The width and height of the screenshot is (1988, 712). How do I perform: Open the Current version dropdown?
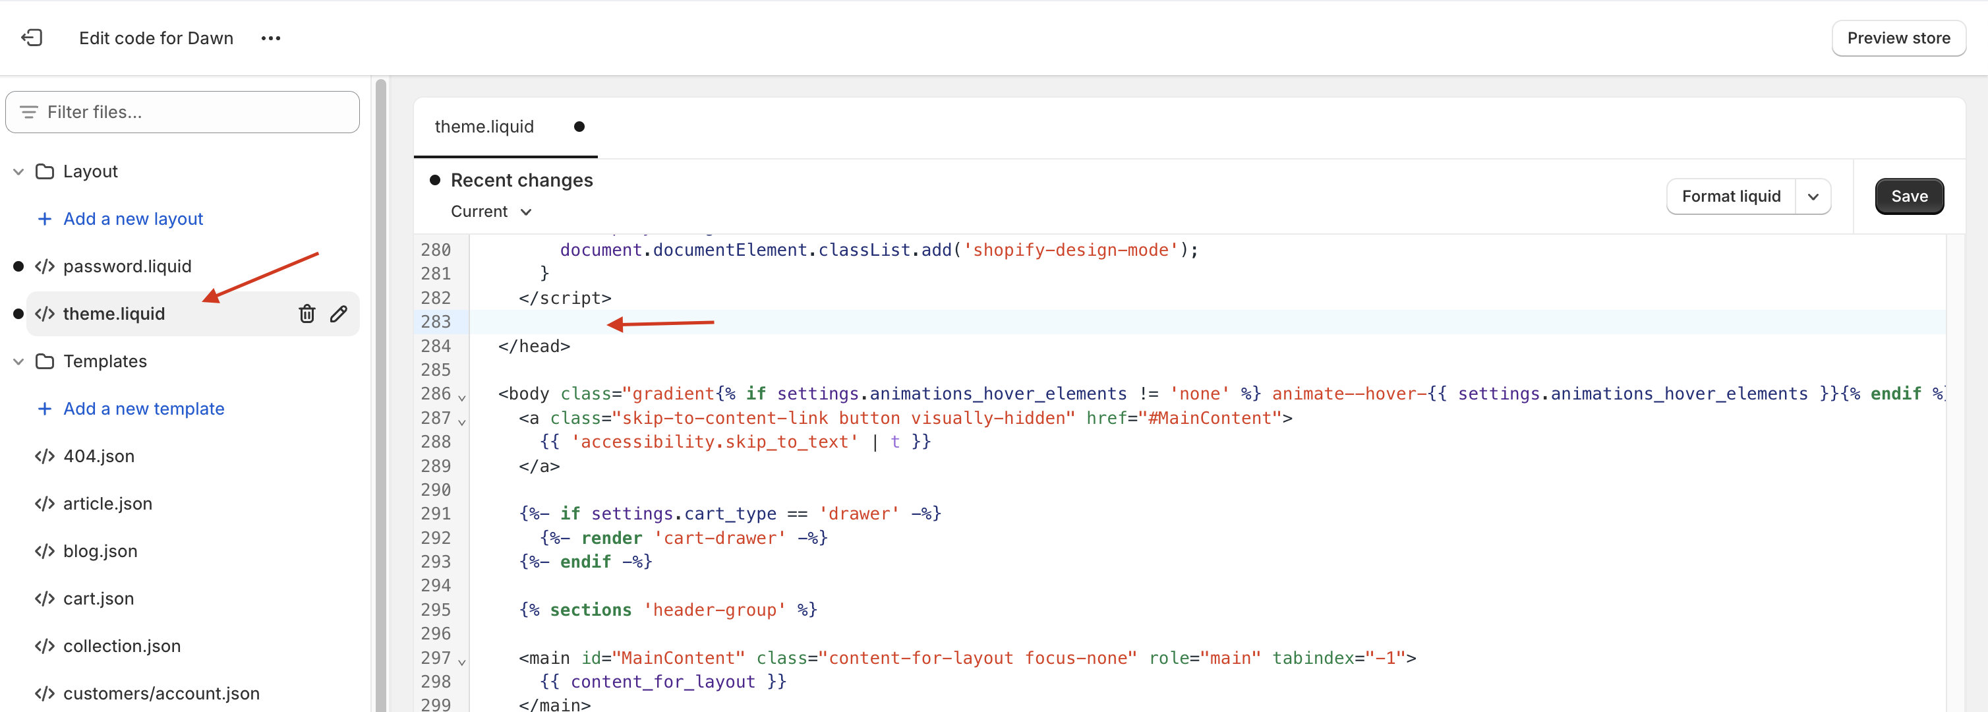point(492,212)
